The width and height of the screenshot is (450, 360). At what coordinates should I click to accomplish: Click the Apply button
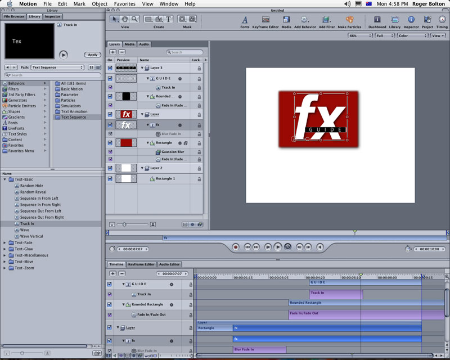point(92,55)
